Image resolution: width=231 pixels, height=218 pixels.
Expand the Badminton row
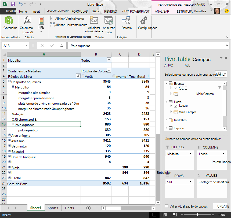coord(10,146)
